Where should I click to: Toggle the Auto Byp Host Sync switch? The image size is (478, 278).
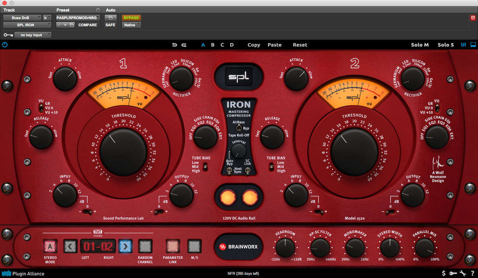pos(230,171)
